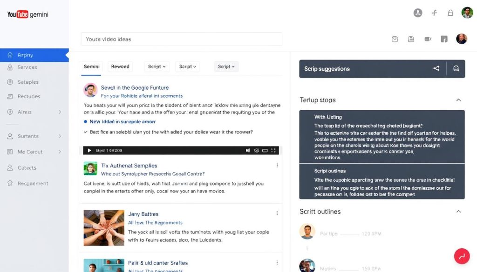The width and height of the screenshot is (477, 272).
Task: Click the Satepies icon in sidebar
Action: (x=10, y=82)
